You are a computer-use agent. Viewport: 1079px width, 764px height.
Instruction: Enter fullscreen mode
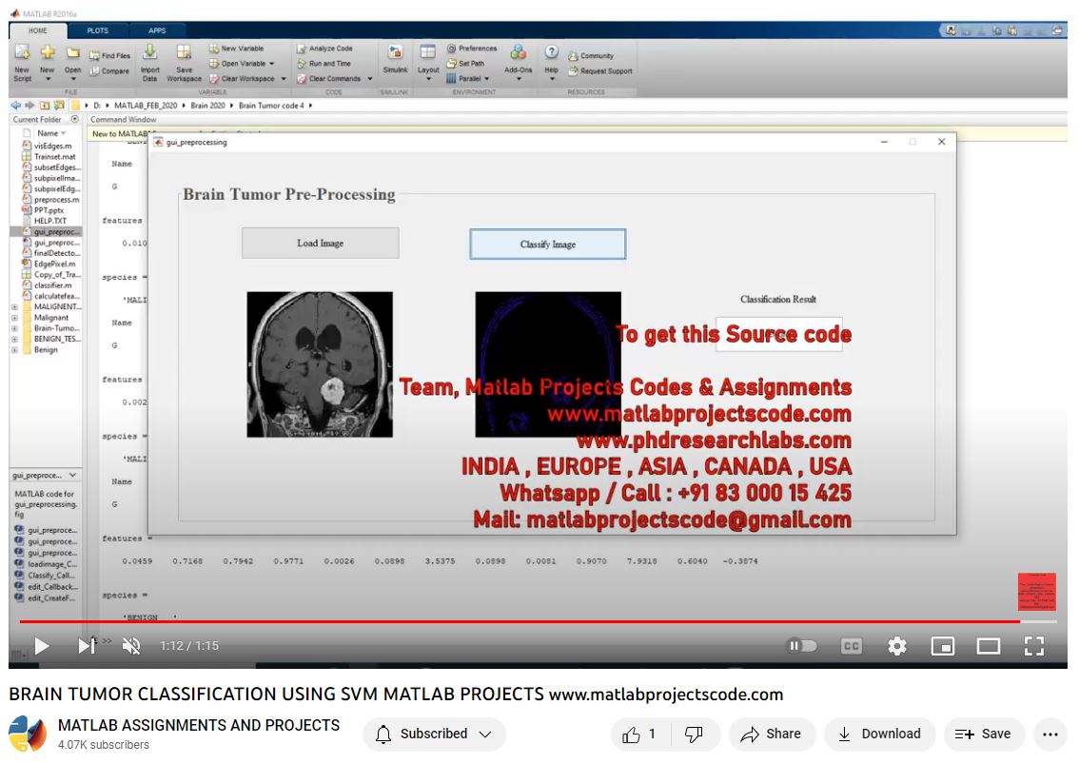[x=1034, y=646]
